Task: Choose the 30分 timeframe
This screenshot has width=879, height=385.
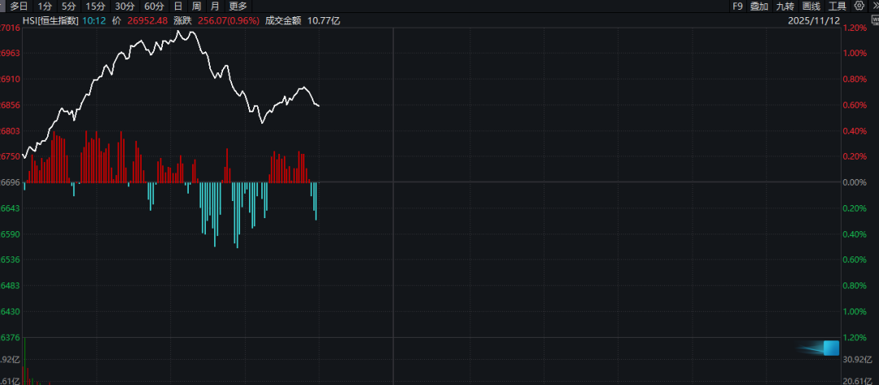Action: click(125, 6)
